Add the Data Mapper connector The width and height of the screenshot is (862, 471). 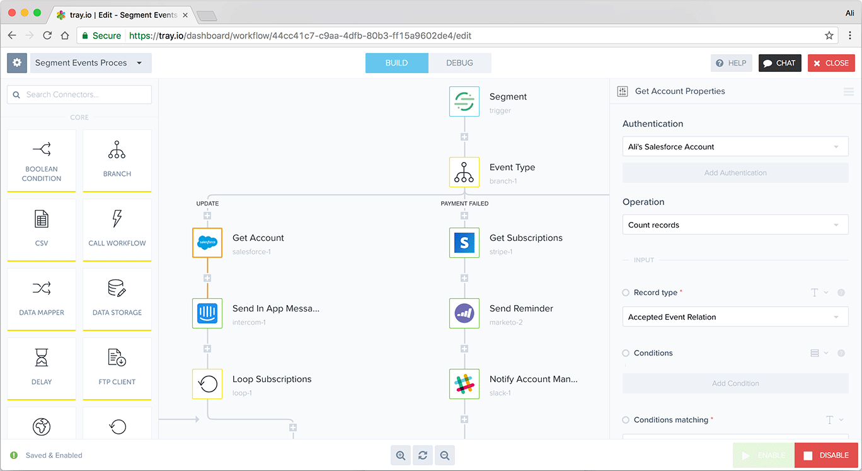pyautogui.click(x=42, y=299)
